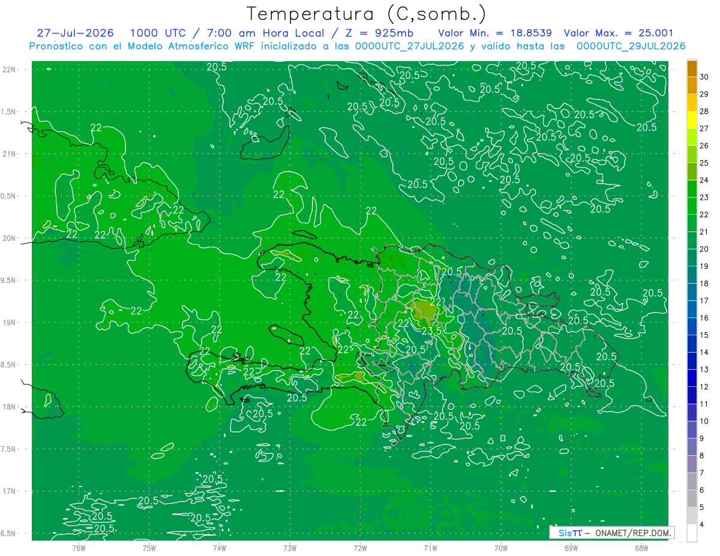Screen dimensions: 720x556
Task: Click the "SisTT – ONAMET/REP.DOM." credit box
Action: [x=611, y=533]
